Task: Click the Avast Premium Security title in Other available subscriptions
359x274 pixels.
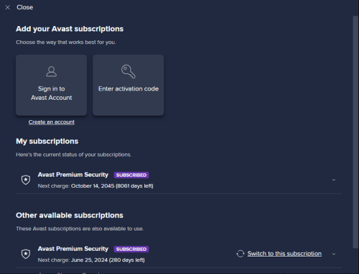Action: tap(73, 249)
